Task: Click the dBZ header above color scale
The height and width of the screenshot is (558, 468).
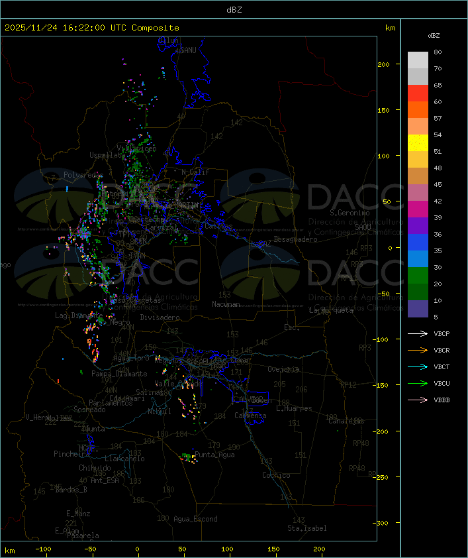Action: point(434,36)
